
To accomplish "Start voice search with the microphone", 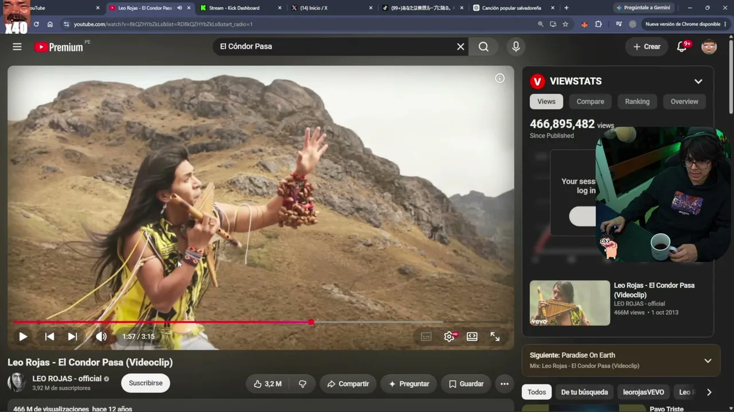I will (x=516, y=47).
